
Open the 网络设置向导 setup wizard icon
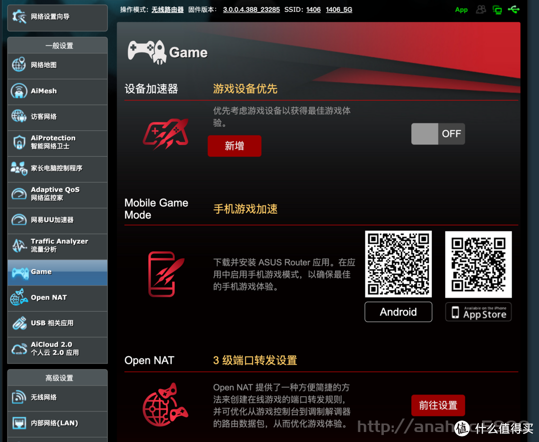click(x=19, y=17)
